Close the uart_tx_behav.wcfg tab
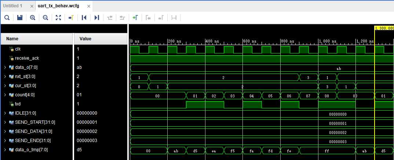 pos(89,6)
